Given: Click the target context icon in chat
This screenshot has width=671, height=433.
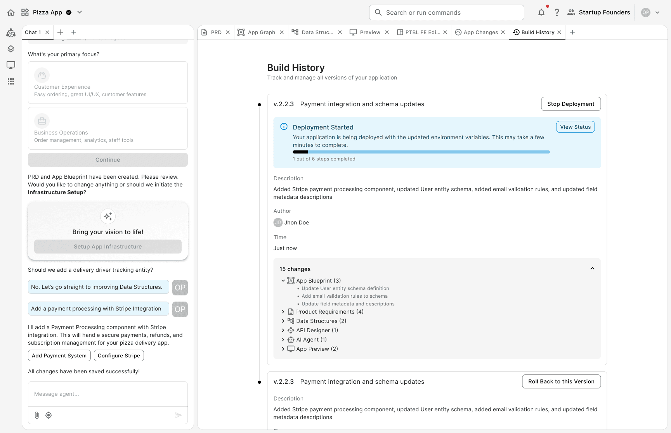Looking at the screenshot, I should [x=49, y=415].
